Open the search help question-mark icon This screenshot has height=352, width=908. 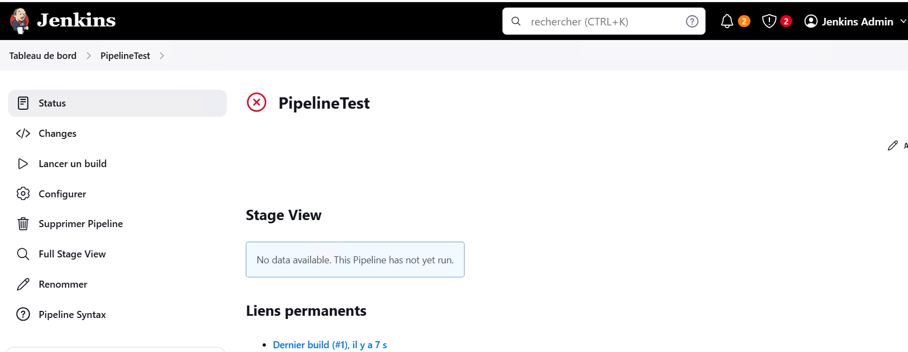tap(692, 21)
